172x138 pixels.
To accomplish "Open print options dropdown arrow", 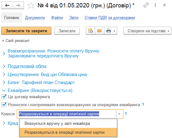I will click(x=114, y=31).
